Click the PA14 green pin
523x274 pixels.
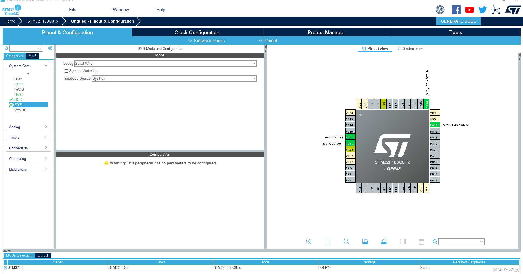[x=427, y=104]
